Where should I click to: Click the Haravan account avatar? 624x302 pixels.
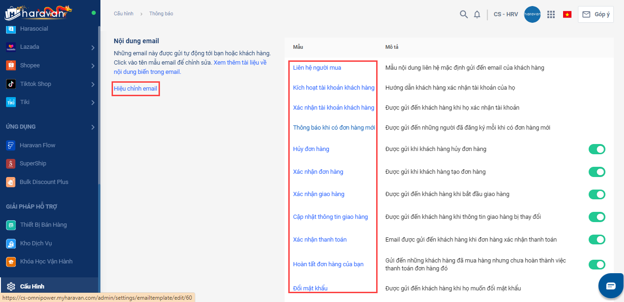pos(532,14)
